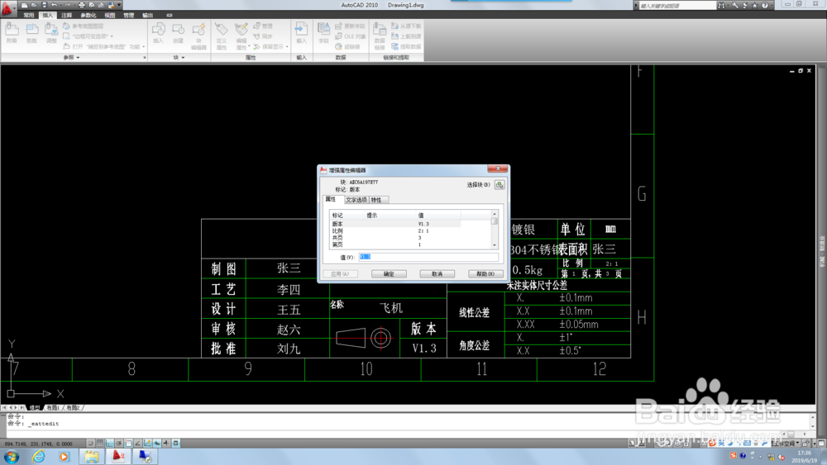Click the underlay layers (参考底图图层) icon
Screen dimensions: 827x465
pos(66,26)
